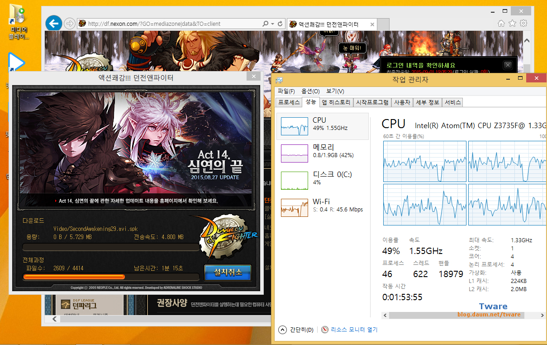547x345 pixels.
Task: Open the 시작프로그램 tab
Action: [x=372, y=102]
